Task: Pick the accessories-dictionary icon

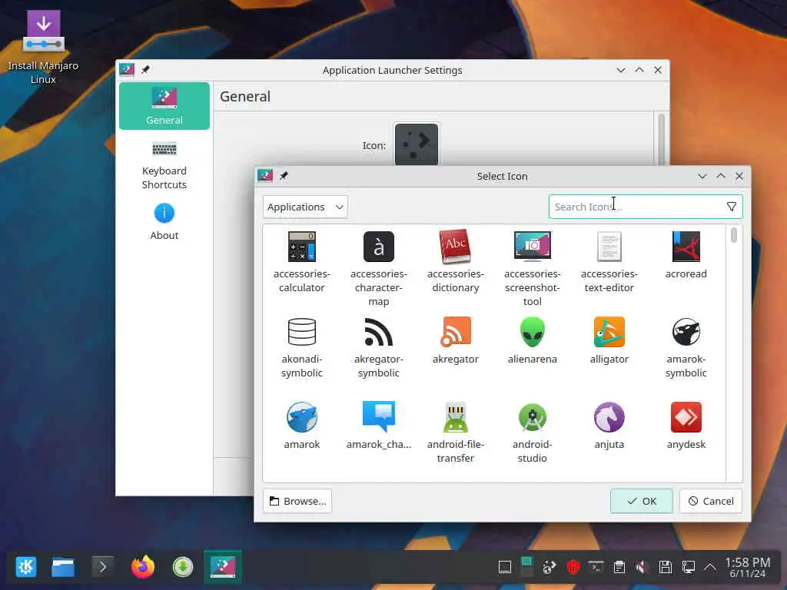Action: pyautogui.click(x=455, y=247)
